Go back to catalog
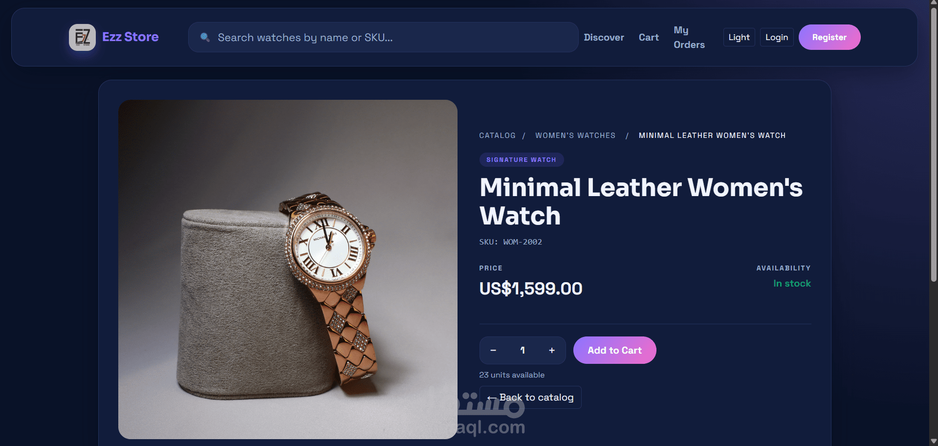 tap(530, 397)
